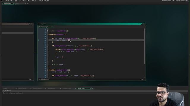The height and width of the screenshot is (106, 190).
Task: Click the Save Project toolbar icon
Action: pyautogui.click(x=11, y=1)
